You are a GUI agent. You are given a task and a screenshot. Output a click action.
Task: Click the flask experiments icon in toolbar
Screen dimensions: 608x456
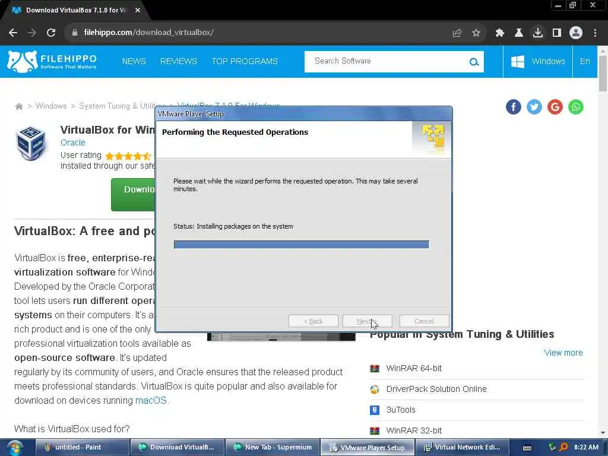click(519, 33)
